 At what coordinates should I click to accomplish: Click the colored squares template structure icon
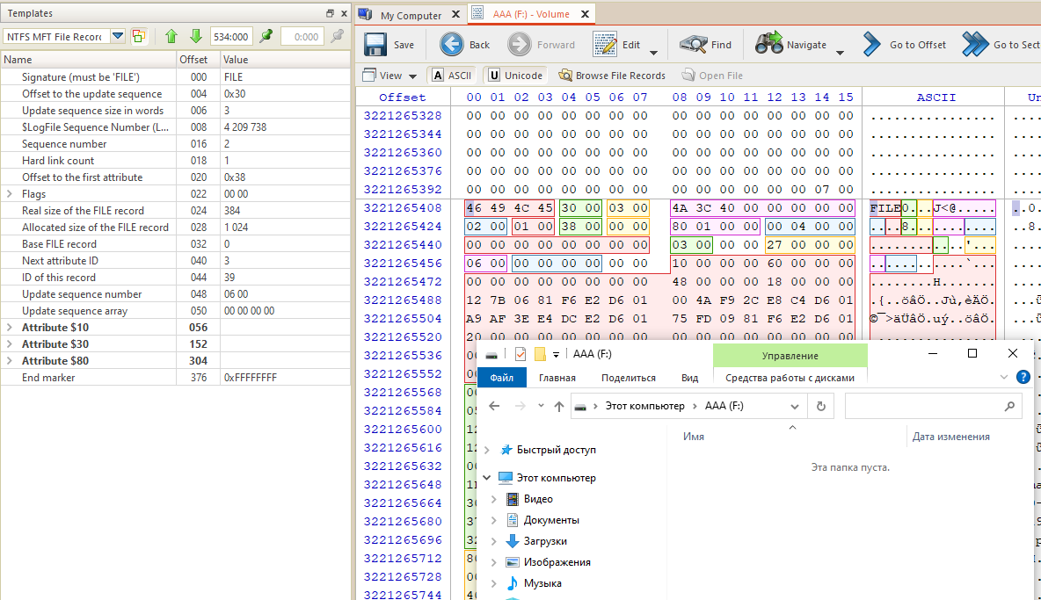tap(139, 37)
